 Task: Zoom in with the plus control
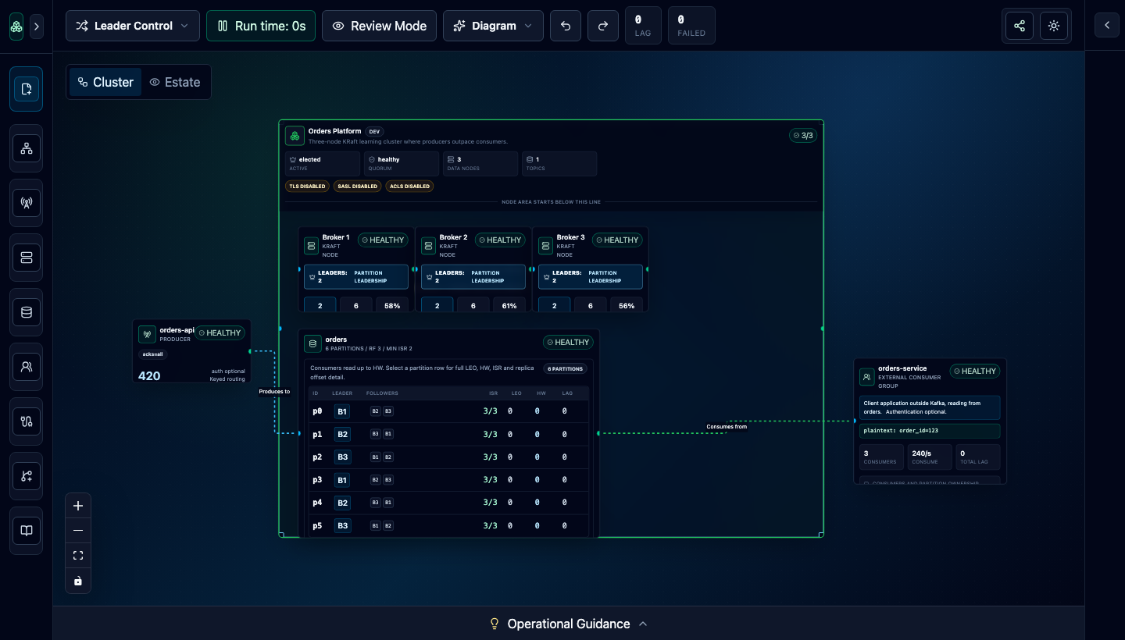[78, 506]
